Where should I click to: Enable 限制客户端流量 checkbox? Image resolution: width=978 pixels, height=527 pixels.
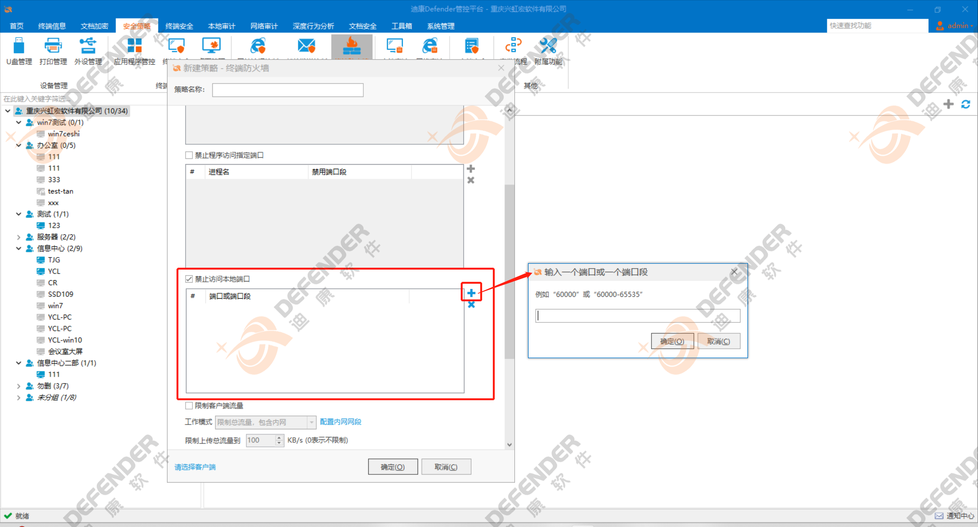[x=189, y=406]
